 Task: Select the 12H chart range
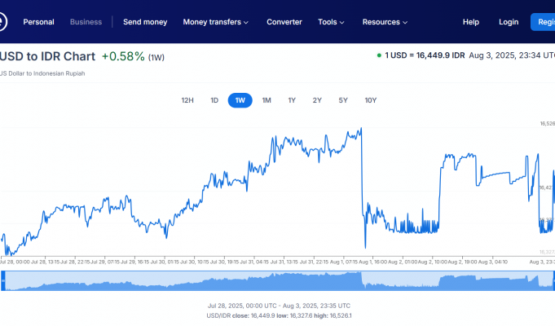tap(187, 100)
